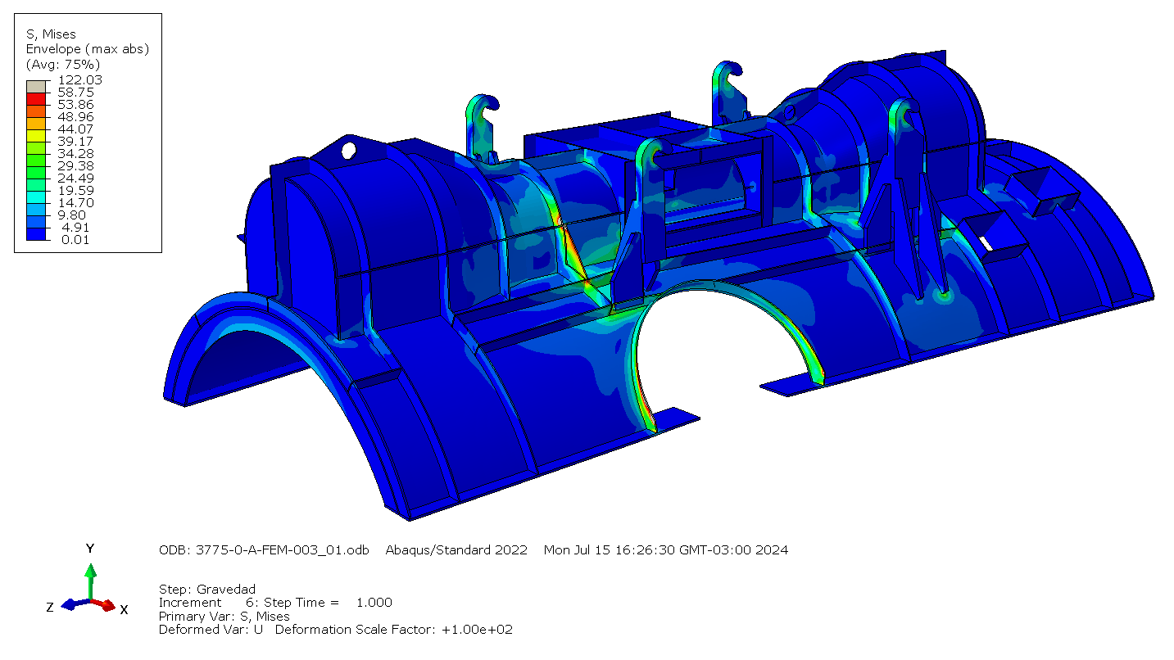This screenshot has width=1174, height=660.
Task: Pick the red 58.75 legend color box
Action: pos(37,98)
